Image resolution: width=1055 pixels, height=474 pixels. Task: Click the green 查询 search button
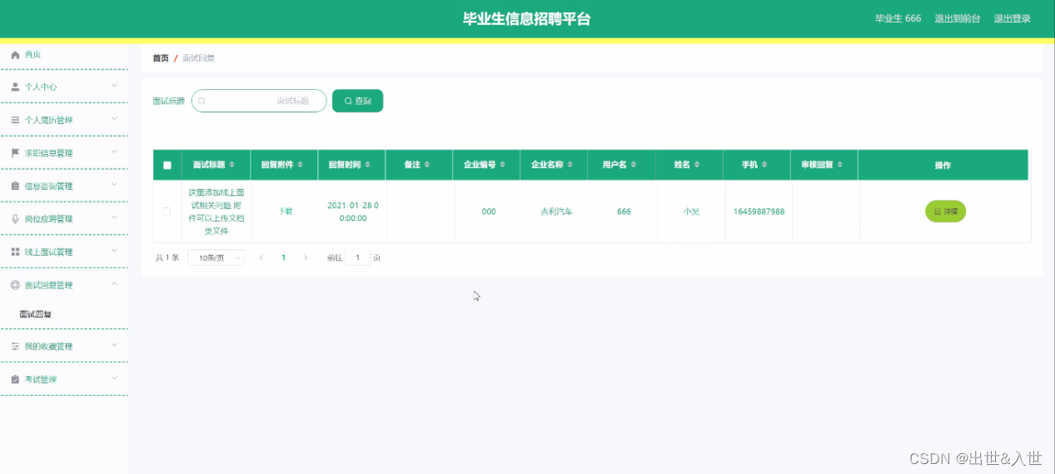[x=357, y=101]
